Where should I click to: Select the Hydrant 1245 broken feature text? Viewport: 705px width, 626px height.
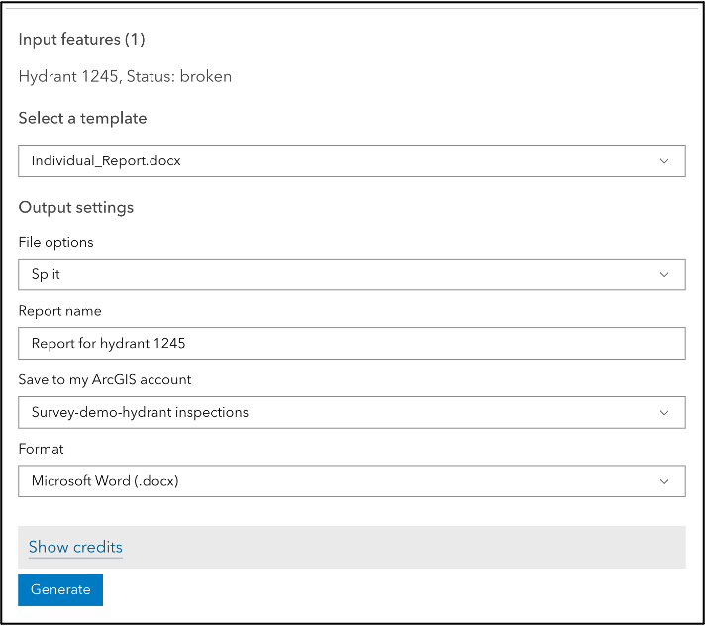pyautogui.click(x=125, y=76)
